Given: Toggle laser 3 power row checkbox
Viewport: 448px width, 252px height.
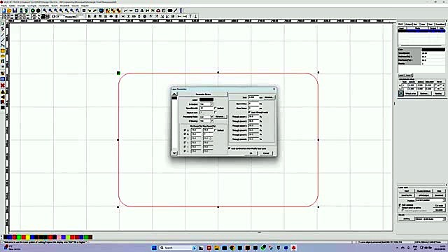Looking at the screenshot, I should coord(185,139).
